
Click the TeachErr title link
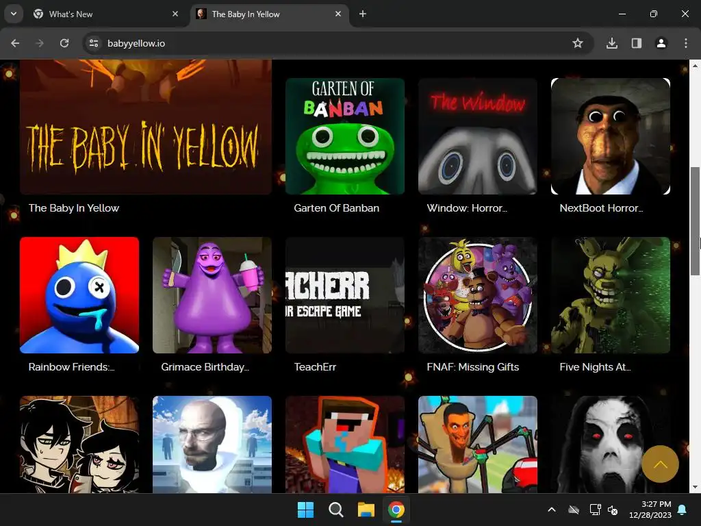coord(315,367)
